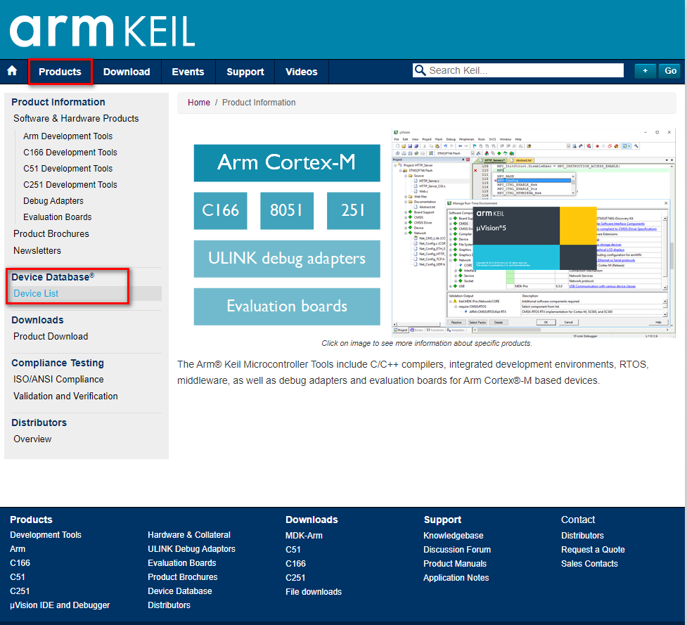
Task: Click the Go search button
Action: click(x=670, y=71)
